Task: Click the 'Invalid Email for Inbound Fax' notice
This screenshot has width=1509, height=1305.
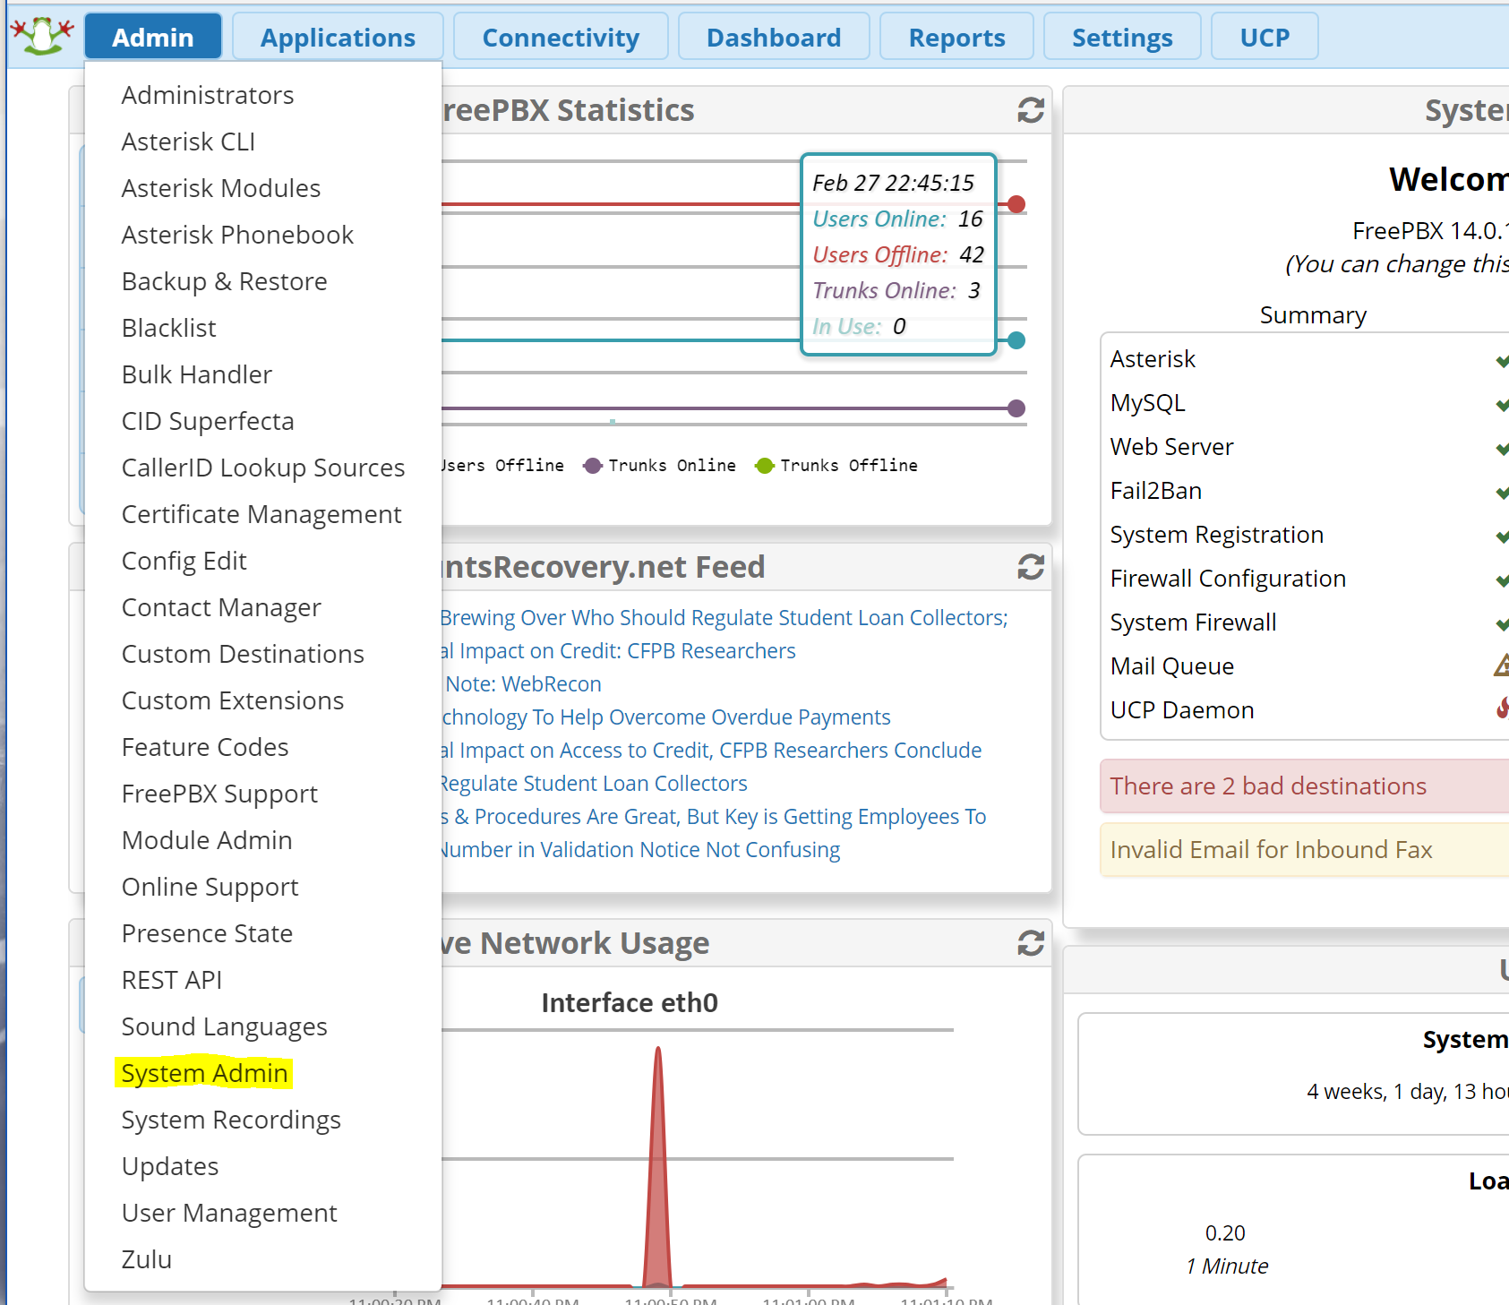Action: click(1305, 850)
